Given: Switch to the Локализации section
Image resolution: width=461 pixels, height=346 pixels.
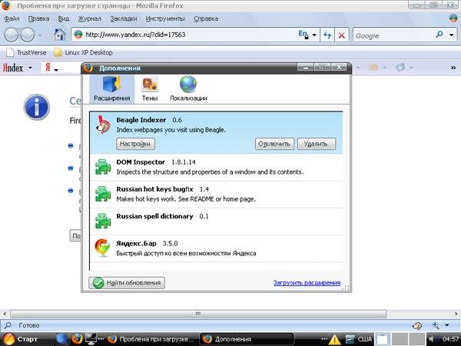Looking at the screenshot, I should (188, 89).
